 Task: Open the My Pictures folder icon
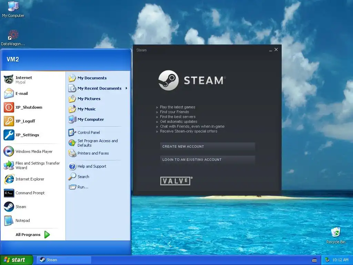tap(72, 99)
